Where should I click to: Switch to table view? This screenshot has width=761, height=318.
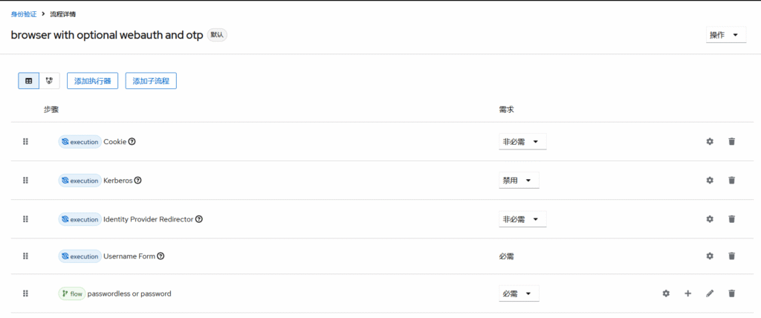29,81
